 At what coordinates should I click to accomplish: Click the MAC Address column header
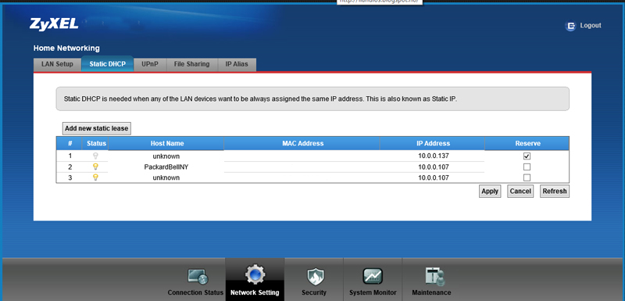coord(302,144)
